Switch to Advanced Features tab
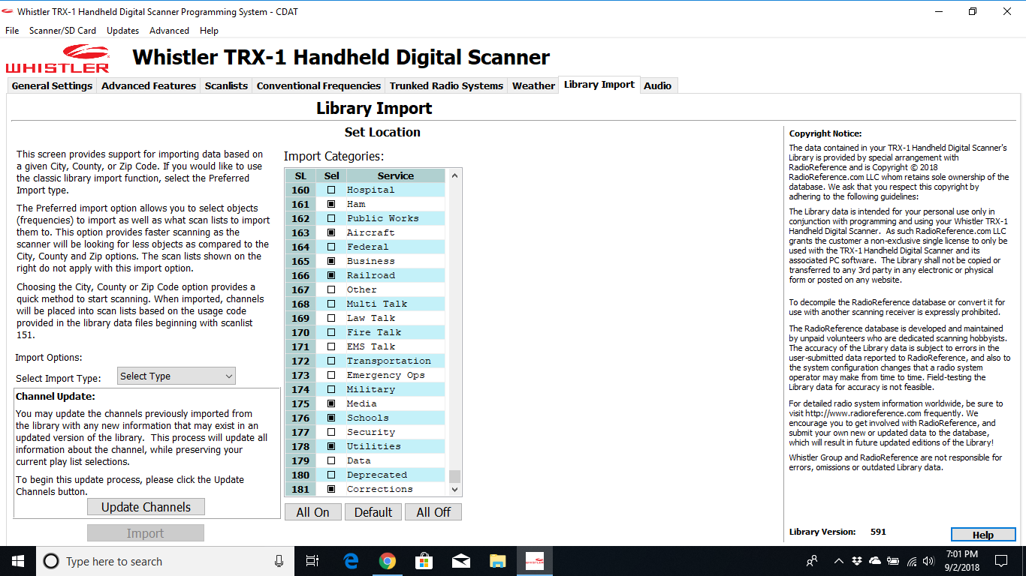1026x576 pixels. tap(149, 85)
